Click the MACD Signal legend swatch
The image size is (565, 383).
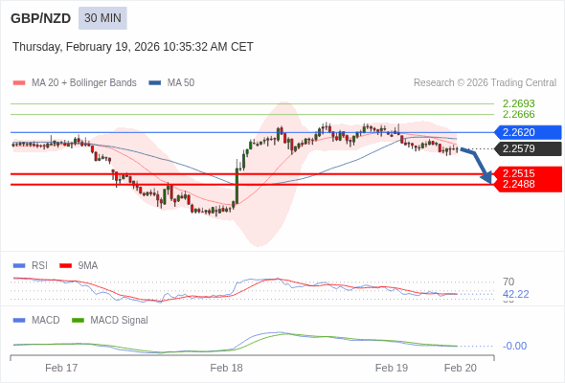(78, 321)
